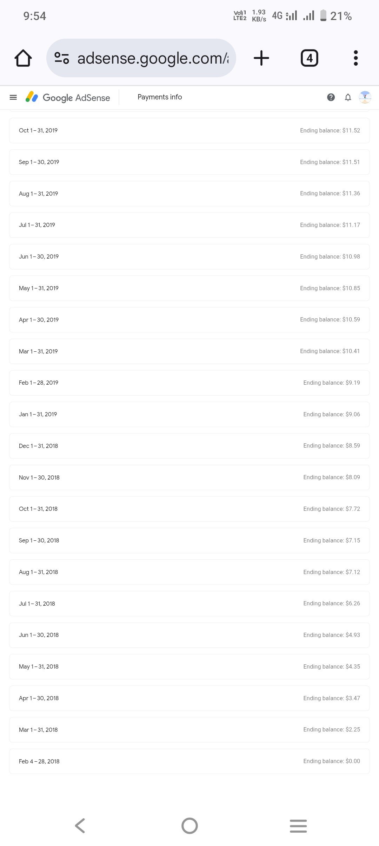Open the notifications bell
The height and width of the screenshot is (846, 379).
coord(348,97)
